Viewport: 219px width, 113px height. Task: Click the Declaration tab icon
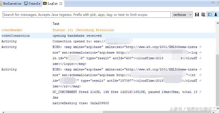(x=1, y=3)
